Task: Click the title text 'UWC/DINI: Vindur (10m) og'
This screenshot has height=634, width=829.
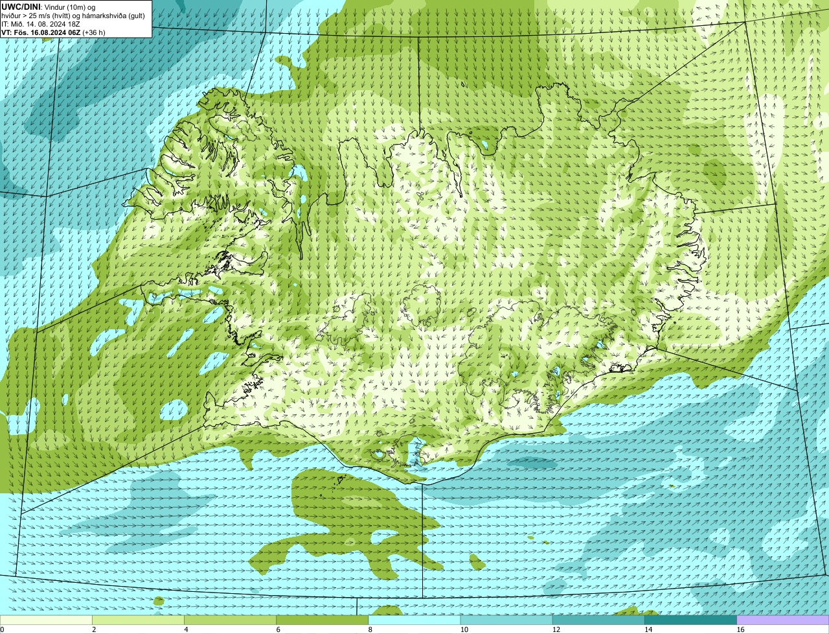Action: tap(49, 6)
